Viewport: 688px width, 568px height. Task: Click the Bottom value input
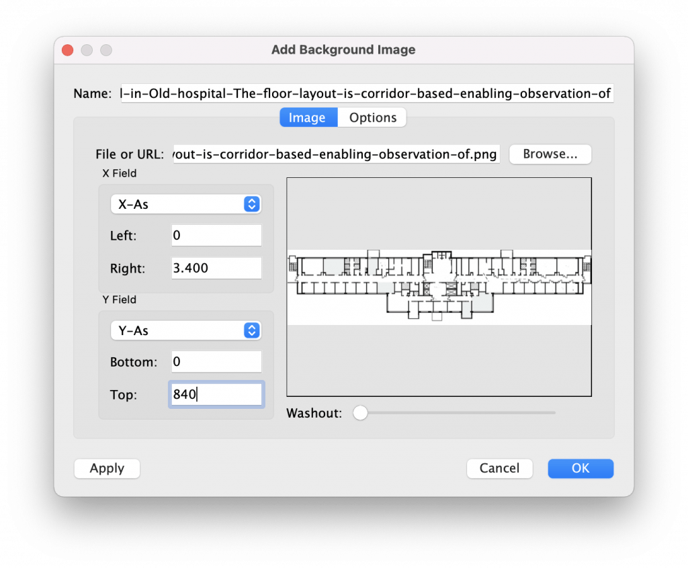pos(216,362)
